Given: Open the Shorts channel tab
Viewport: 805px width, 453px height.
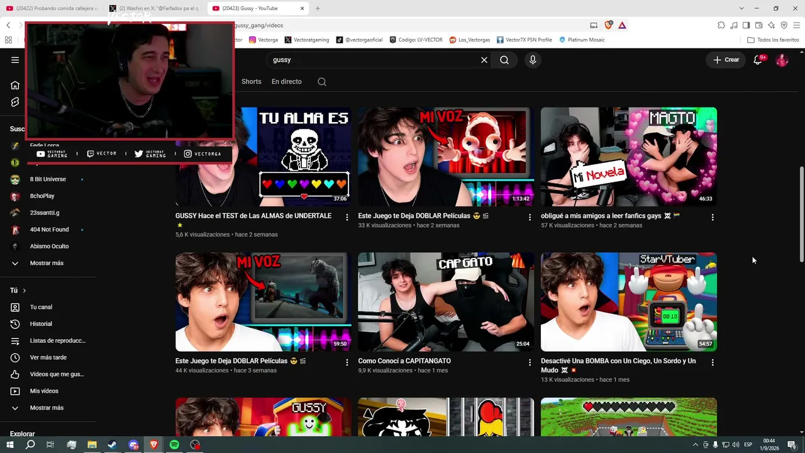Looking at the screenshot, I should (x=252, y=82).
